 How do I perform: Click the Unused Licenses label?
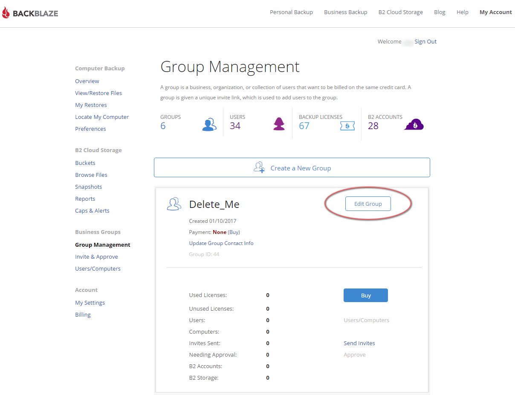point(211,309)
